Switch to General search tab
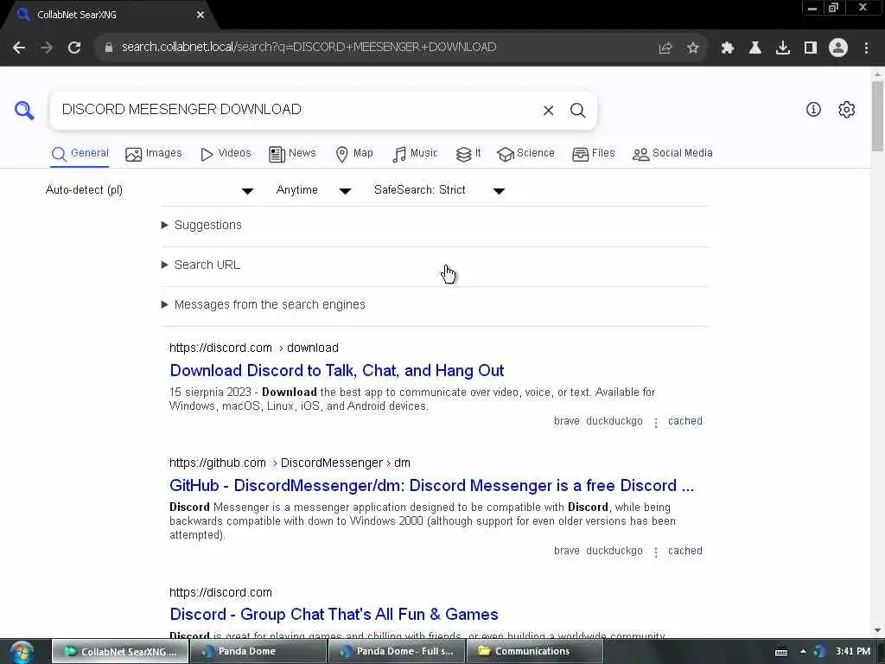885x664 pixels. [80, 154]
